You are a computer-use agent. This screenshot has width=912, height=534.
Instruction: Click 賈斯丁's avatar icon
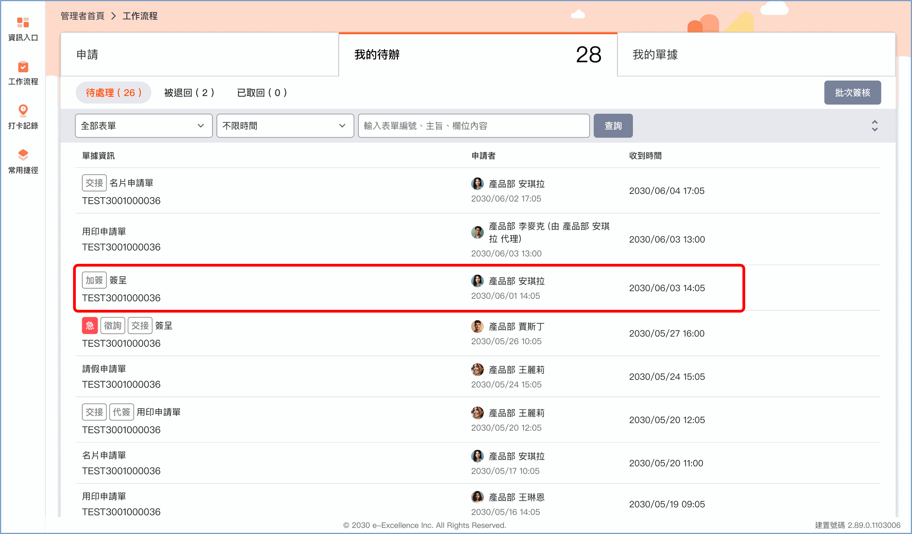tap(477, 326)
